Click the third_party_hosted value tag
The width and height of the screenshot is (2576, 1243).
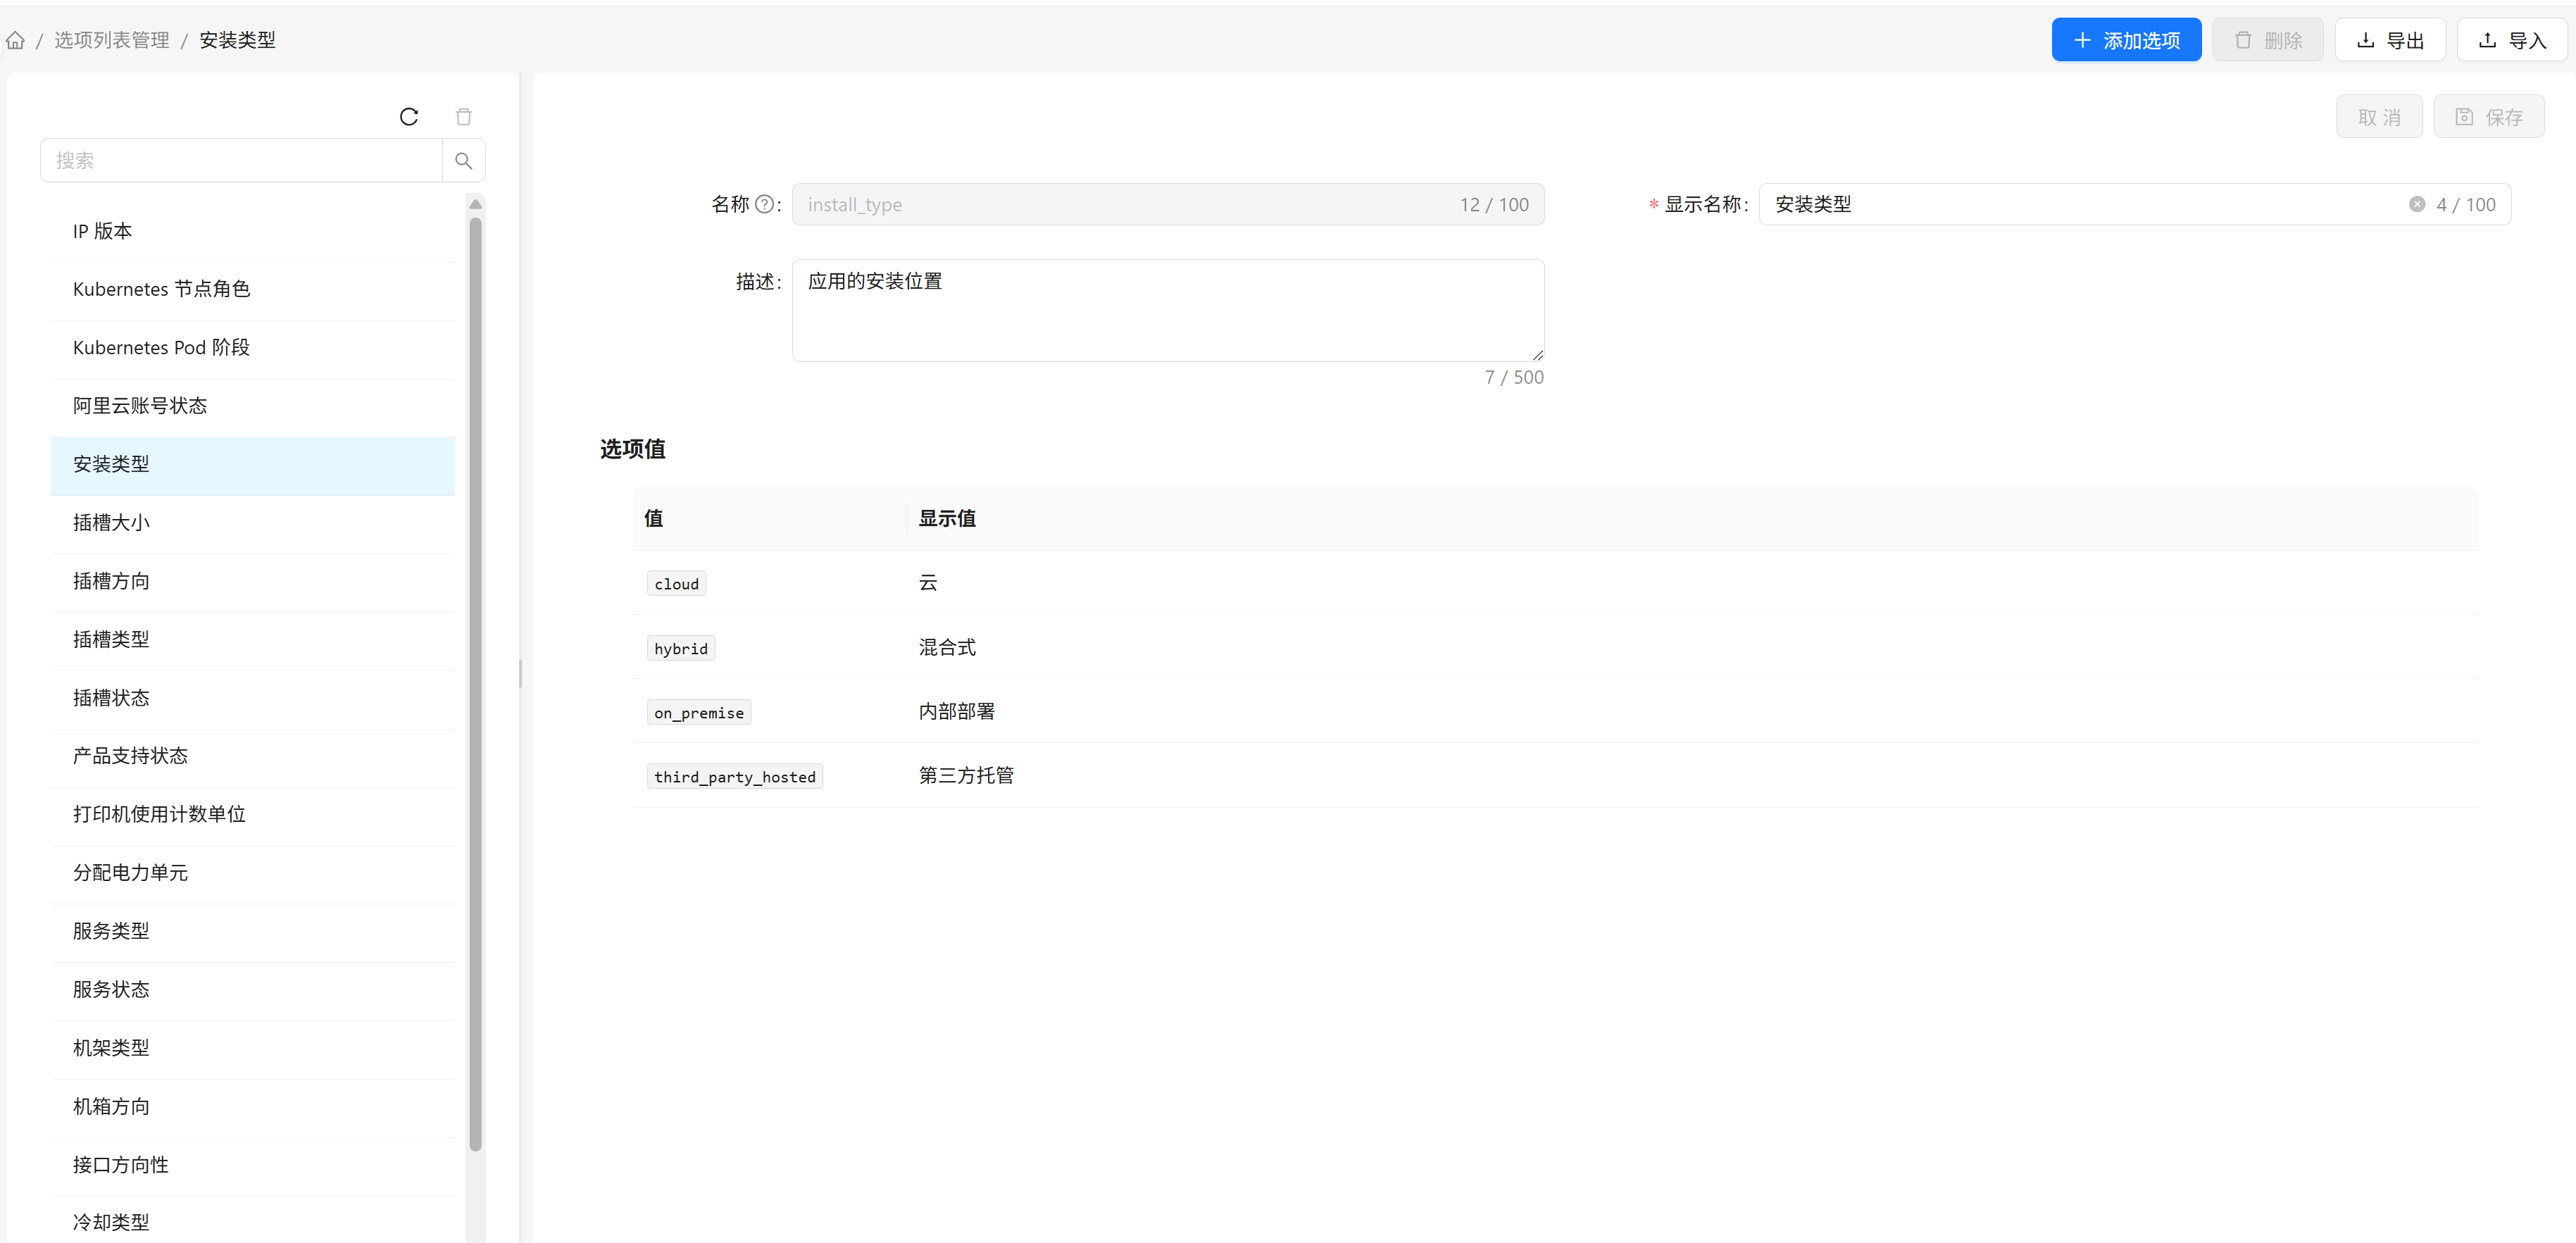pyautogui.click(x=735, y=777)
